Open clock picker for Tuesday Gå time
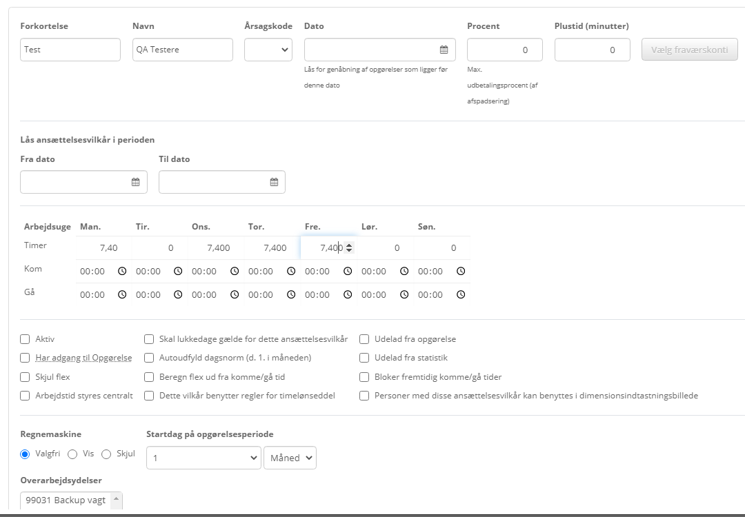The width and height of the screenshot is (745, 517). [x=178, y=295]
